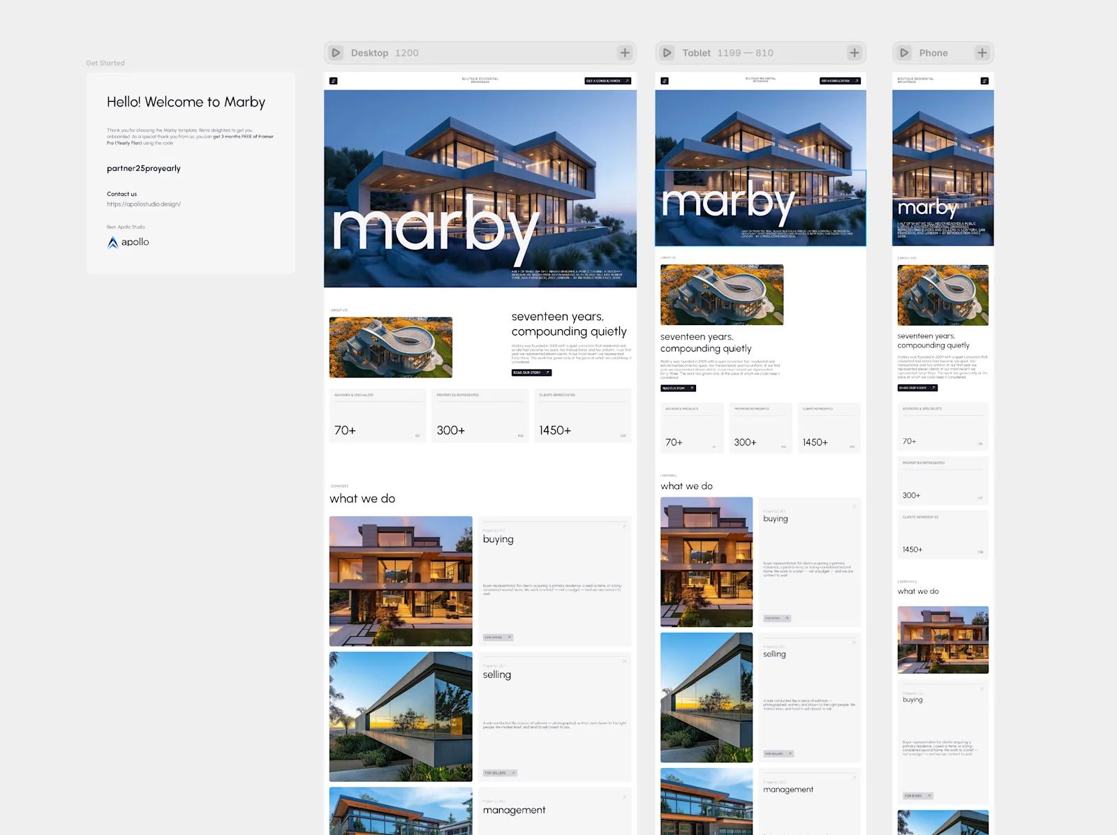Select the 1450+ stat card in Tablet
Image resolution: width=1117 pixels, height=835 pixels.
coord(829,428)
